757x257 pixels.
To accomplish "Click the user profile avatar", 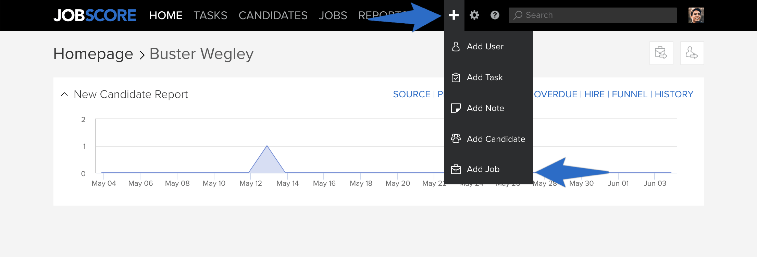I will tap(696, 15).
